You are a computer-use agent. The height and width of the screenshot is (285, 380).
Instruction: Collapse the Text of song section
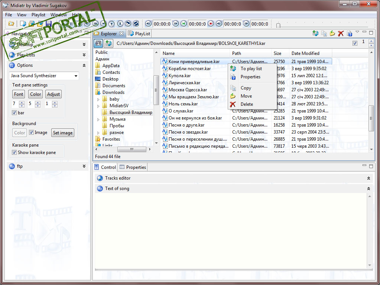[x=368, y=189]
